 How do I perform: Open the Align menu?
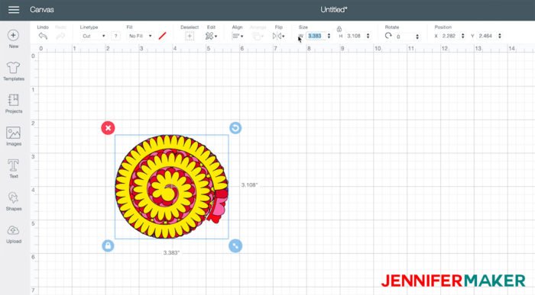click(238, 36)
